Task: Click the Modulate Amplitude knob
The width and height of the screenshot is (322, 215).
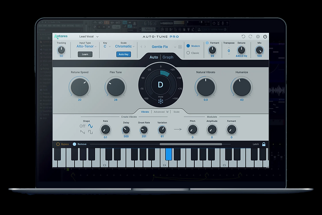Action: pyautogui.click(x=212, y=129)
